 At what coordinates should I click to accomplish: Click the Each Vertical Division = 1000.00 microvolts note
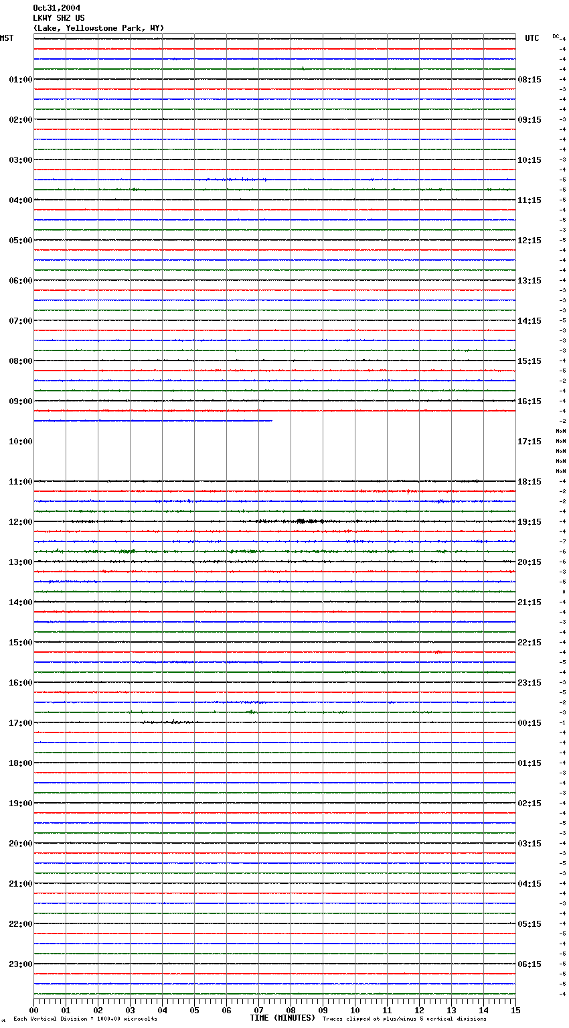pyautogui.click(x=85, y=1019)
